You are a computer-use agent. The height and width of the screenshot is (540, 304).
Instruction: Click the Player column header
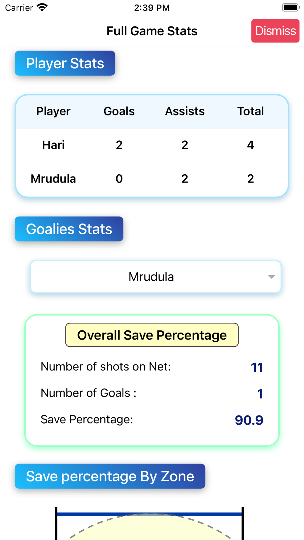(x=54, y=111)
